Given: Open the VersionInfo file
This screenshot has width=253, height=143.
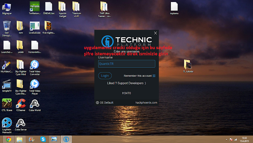Looking at the screenshot, I should click(34, 47).
